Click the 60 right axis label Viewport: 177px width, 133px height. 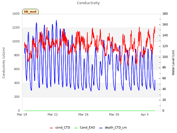click(x=164, y=78)
